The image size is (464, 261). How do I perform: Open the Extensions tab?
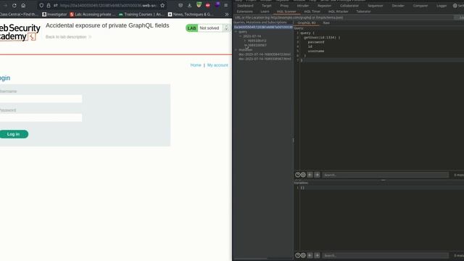245,12
